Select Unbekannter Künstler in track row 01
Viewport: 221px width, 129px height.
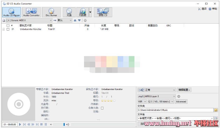click(31, 29)
